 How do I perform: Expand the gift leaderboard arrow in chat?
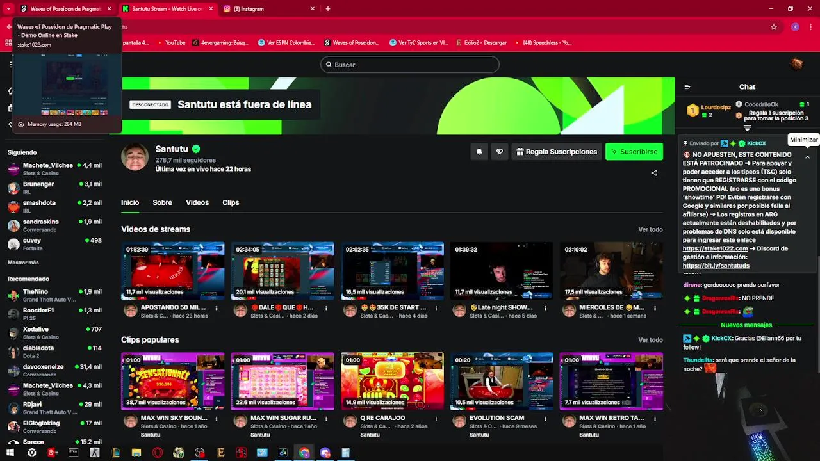pos(747,128)
